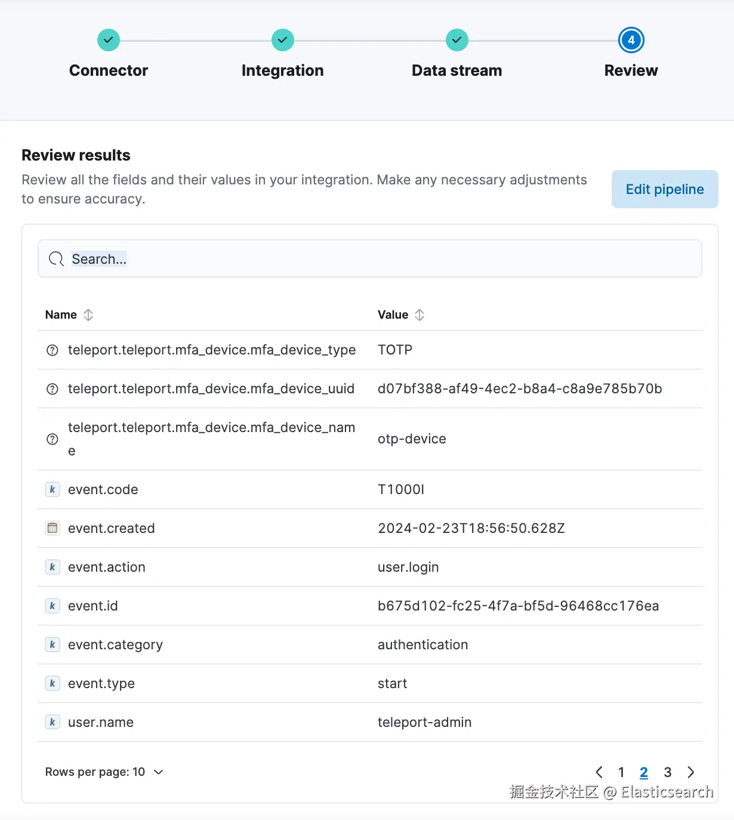Click the date icon beside event.created
The width and height of the screenshot is (734, 820).
(53, 528)
